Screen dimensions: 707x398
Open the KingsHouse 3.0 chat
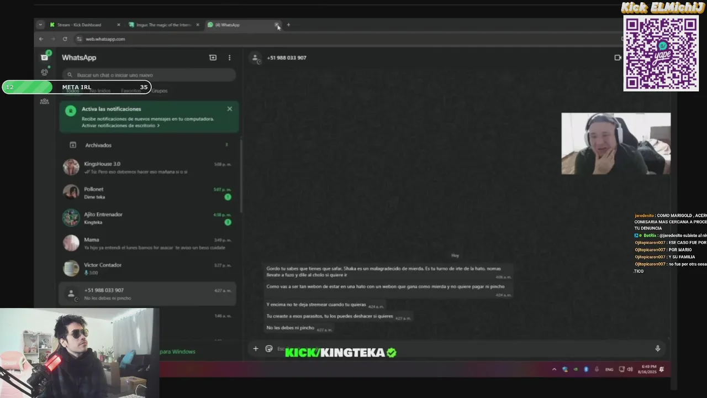(x=149, y=167)
